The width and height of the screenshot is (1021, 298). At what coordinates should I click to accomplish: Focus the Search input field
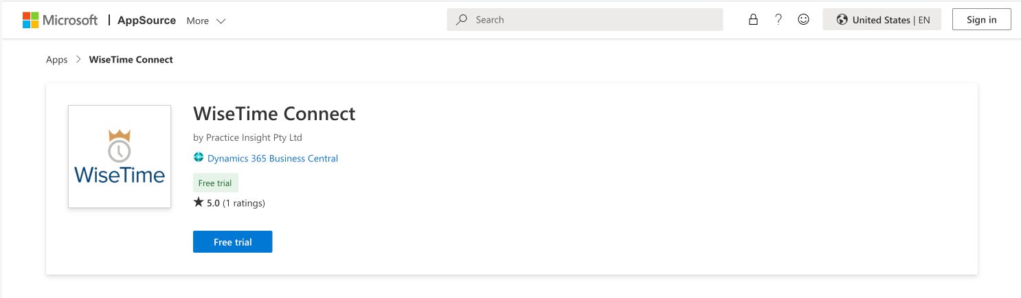591,20
